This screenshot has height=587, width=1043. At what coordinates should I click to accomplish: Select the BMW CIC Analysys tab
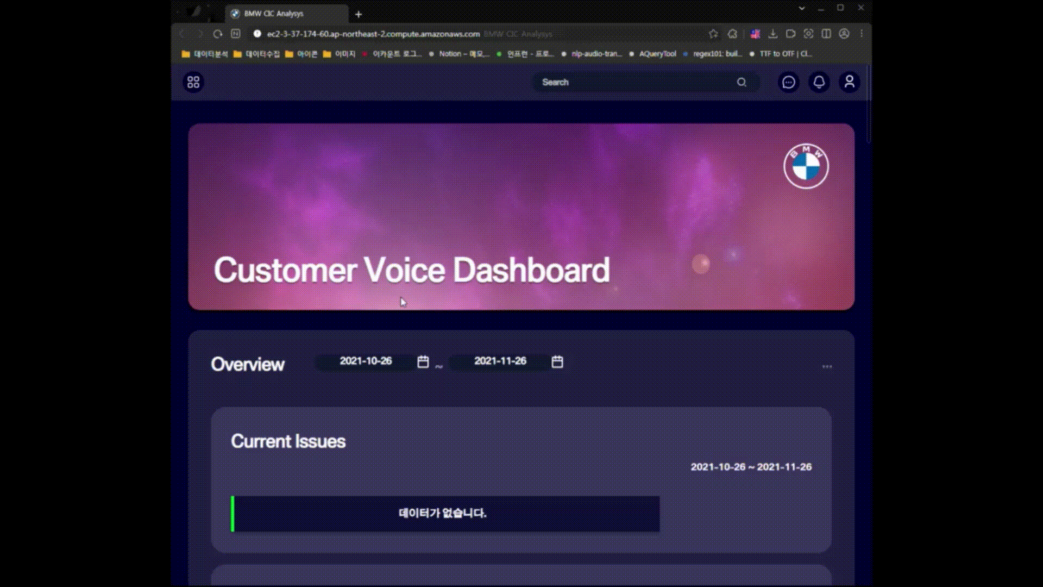click(287, 14)
